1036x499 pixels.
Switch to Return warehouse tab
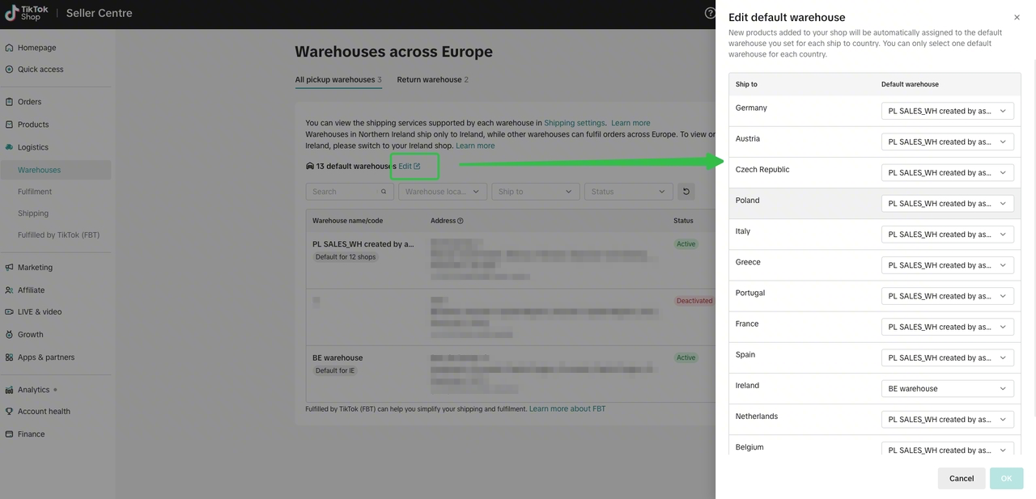coord(433,80)
